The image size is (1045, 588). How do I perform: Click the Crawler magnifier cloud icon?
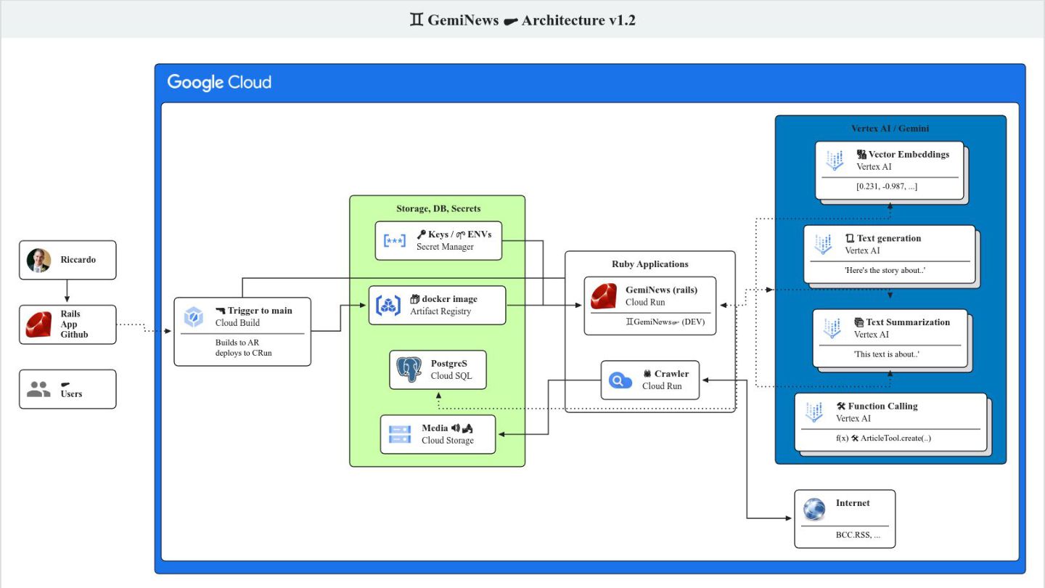620,380
